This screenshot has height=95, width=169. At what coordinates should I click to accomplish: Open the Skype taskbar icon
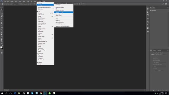(32, 93)
